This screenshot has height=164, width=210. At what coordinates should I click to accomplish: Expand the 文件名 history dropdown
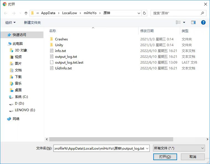coord(147,148)
